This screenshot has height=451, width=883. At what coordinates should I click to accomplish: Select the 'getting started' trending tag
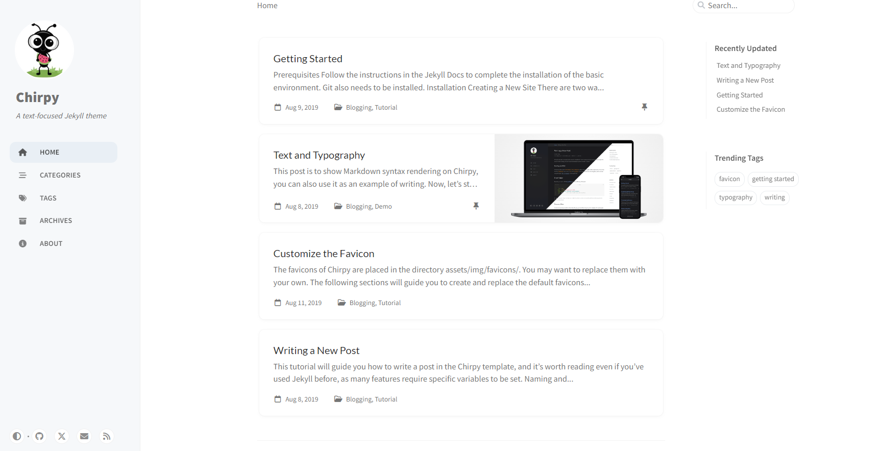[x=773, y=179]
